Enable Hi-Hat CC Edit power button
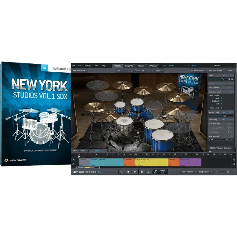Viewport: 237px width, 237px height. point(228,124)
